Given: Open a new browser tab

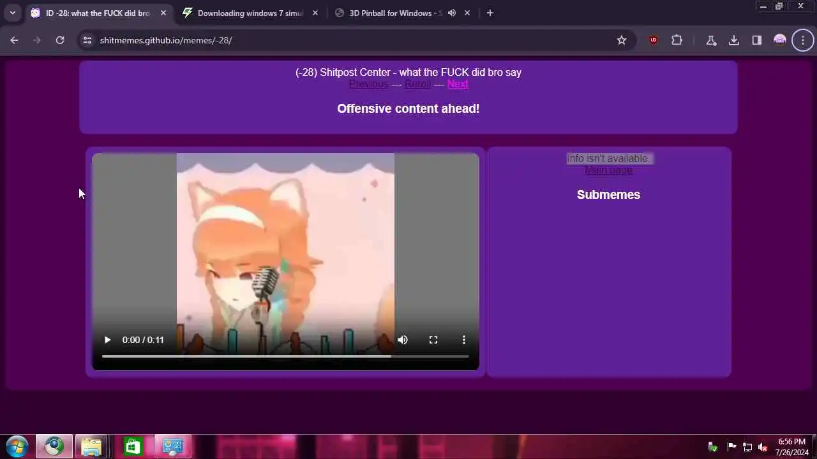Looking at the screenshot, I should (x=490, y=13).
